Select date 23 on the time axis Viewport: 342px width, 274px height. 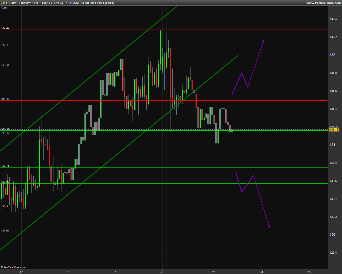tap(214, 272)
